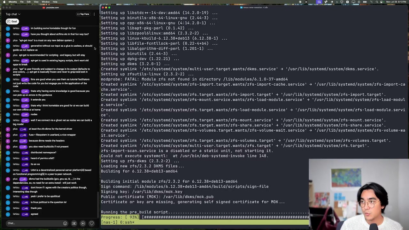Viewport: 409px width, 230px height.
Task: Open the Help menu
Action: [55, 2]
